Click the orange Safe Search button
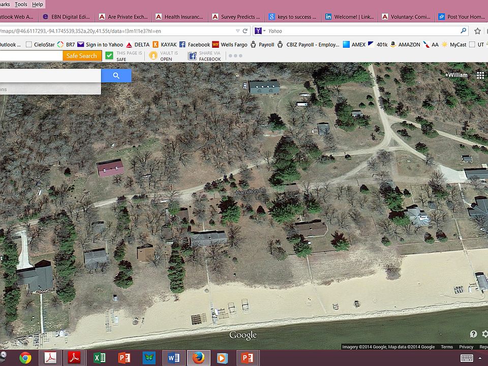The width and height of the screenshot is (488, 366). coord(82,56)
